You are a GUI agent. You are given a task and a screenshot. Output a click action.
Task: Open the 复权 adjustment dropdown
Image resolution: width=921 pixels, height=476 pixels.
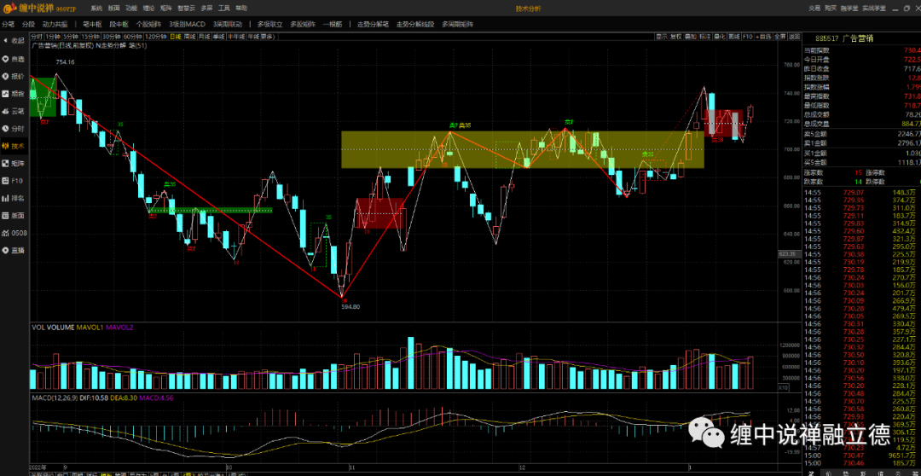(676, 37)
